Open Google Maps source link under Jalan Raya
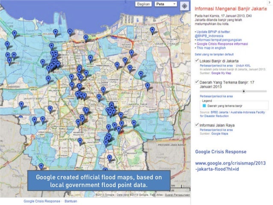Viewport: 273px width, 205px height. coord(220,134)
